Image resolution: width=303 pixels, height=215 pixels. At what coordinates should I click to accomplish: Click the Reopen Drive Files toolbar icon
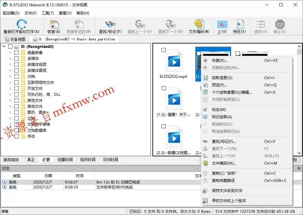(x=21, y=24)
